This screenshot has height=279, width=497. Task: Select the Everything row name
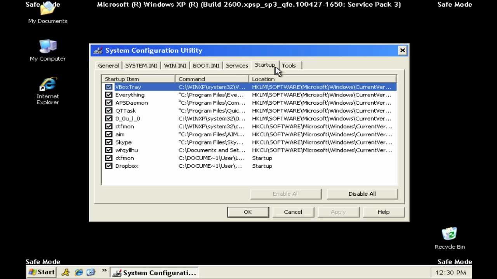130,95
